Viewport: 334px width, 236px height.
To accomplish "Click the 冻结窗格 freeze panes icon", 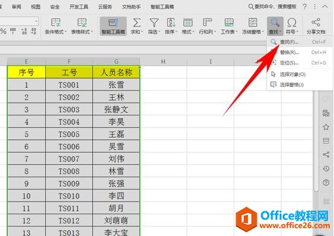I will [x=253, y=22].
